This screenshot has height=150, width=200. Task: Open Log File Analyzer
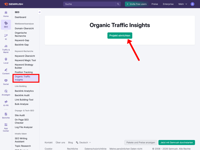pos(24,127)
